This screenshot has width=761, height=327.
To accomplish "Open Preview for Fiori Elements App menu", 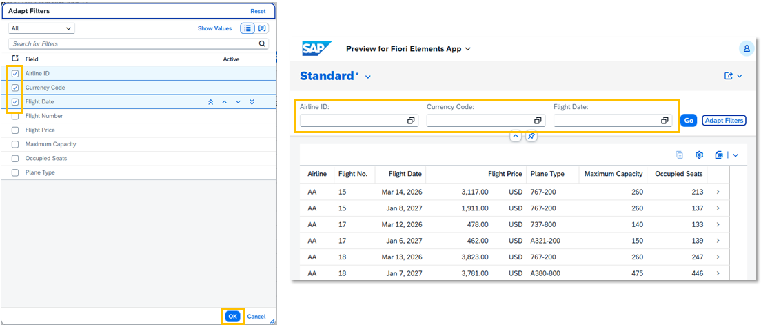I will (x=408, y=48).
